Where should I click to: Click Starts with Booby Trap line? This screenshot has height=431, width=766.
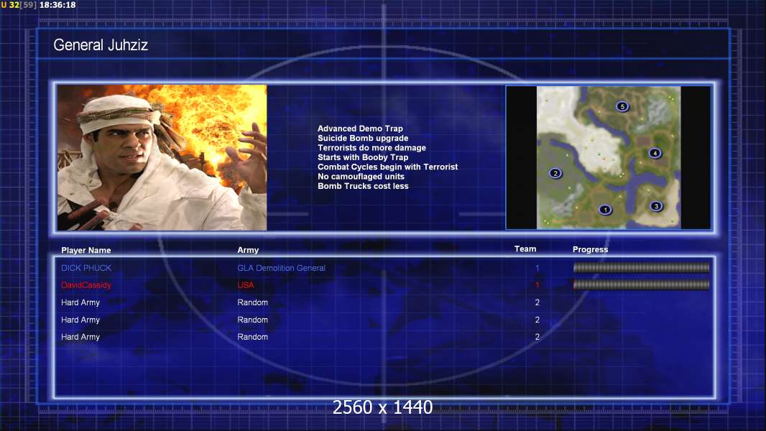[x=363, y=157]
